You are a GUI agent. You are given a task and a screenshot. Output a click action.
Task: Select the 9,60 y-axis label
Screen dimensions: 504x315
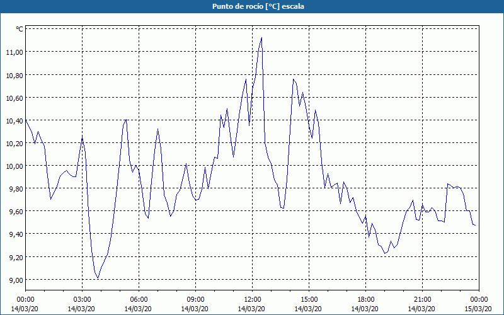click(x=17, y=212)
